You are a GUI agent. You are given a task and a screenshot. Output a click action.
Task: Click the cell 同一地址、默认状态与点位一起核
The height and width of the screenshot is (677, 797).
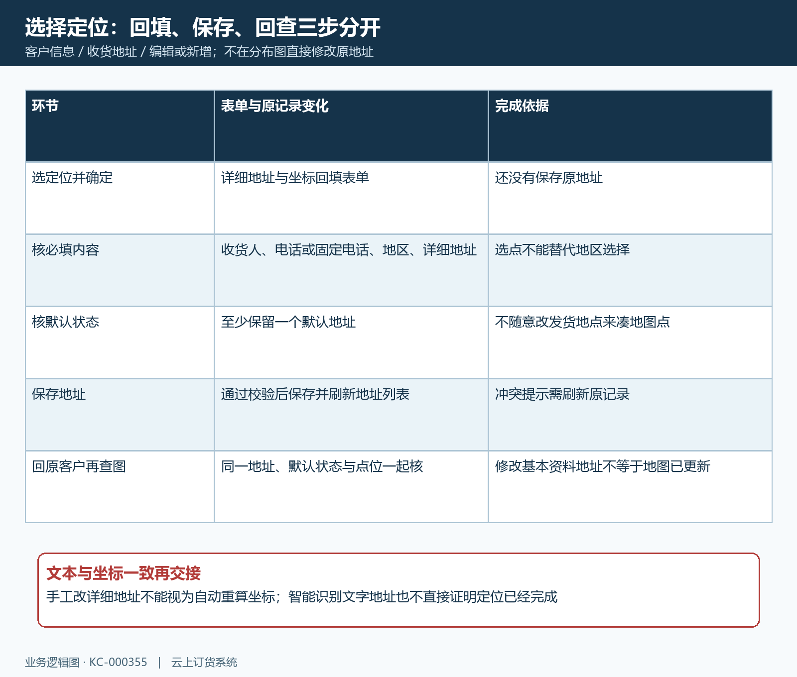pos(351,487)
